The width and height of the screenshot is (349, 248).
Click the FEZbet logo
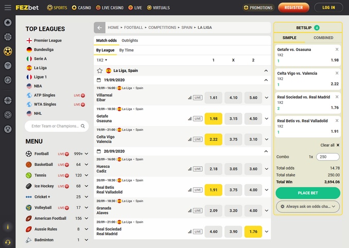point(27,8)
